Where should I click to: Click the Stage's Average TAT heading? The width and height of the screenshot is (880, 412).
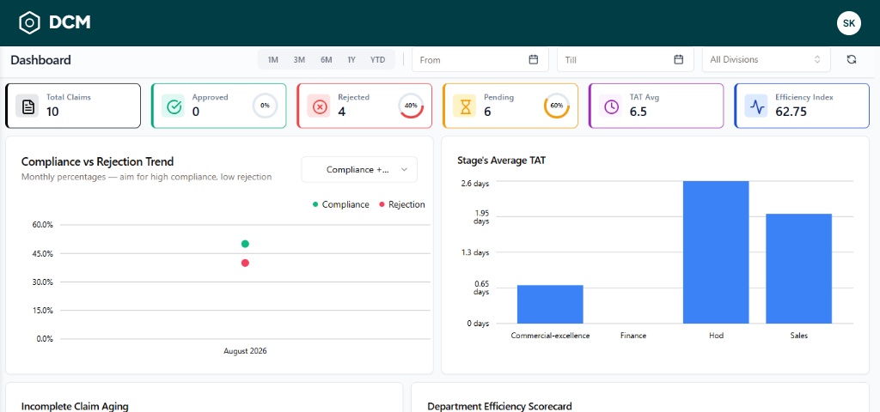pos(501,161)
